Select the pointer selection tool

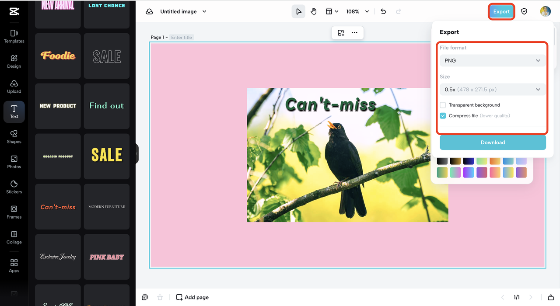[298, 11]
